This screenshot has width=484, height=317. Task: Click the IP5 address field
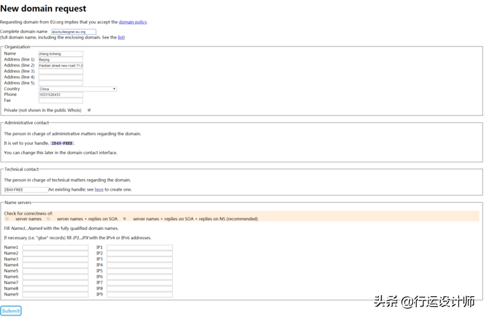pos(140,271)
